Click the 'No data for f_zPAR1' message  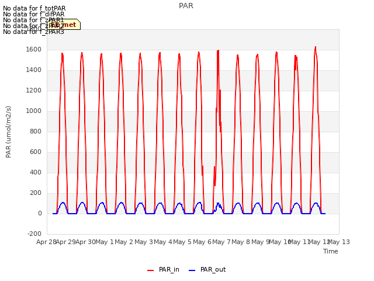33,20
